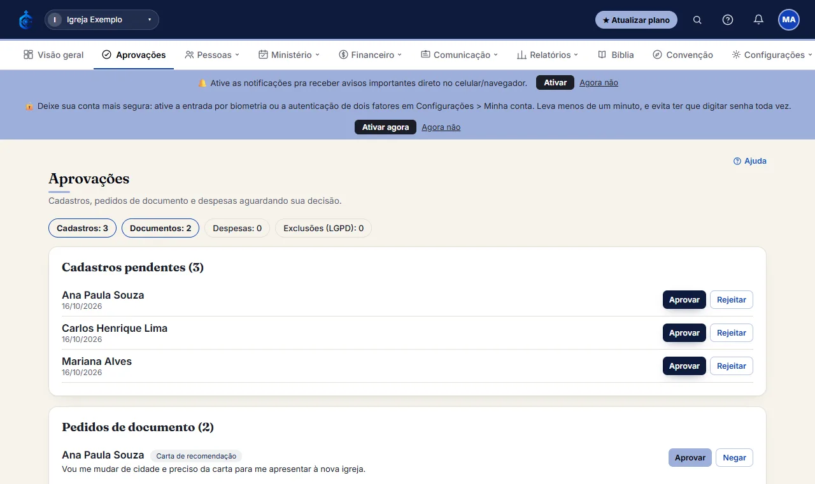
Task: Click the name Carlos Henrique Lima
Action: (x=115, y=328)
